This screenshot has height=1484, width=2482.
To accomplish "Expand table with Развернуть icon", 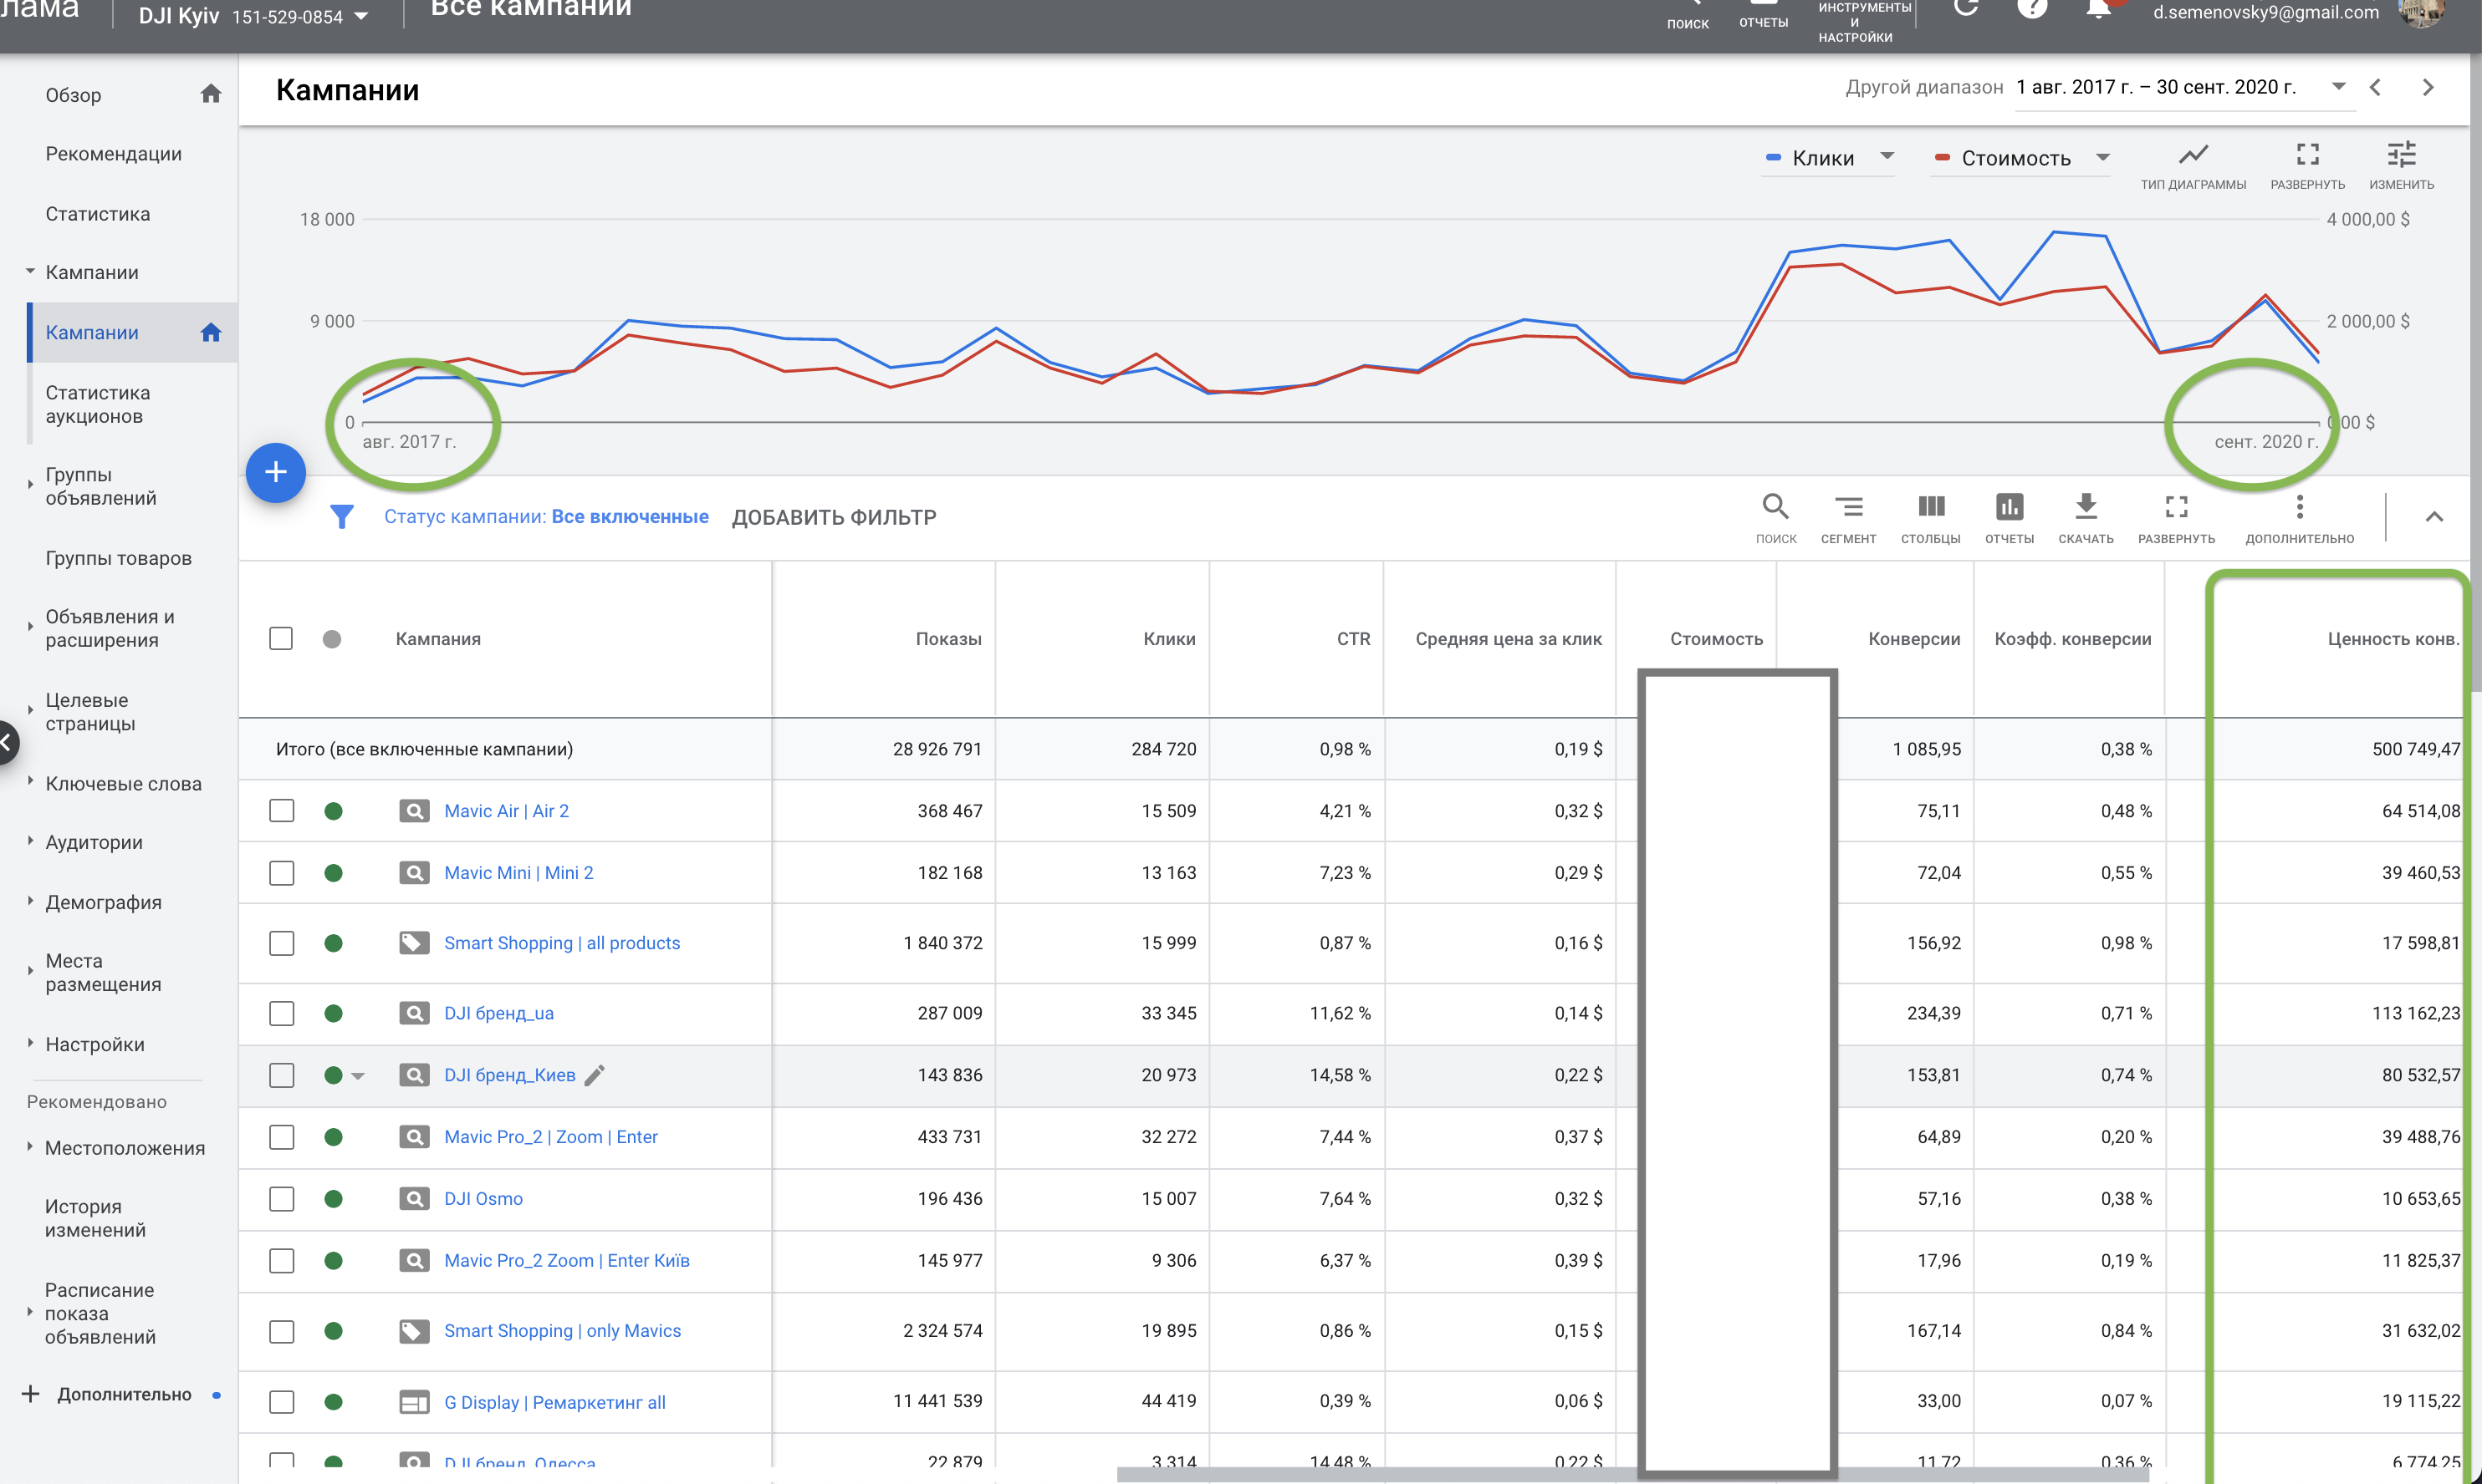I will tap(2176, 507).
